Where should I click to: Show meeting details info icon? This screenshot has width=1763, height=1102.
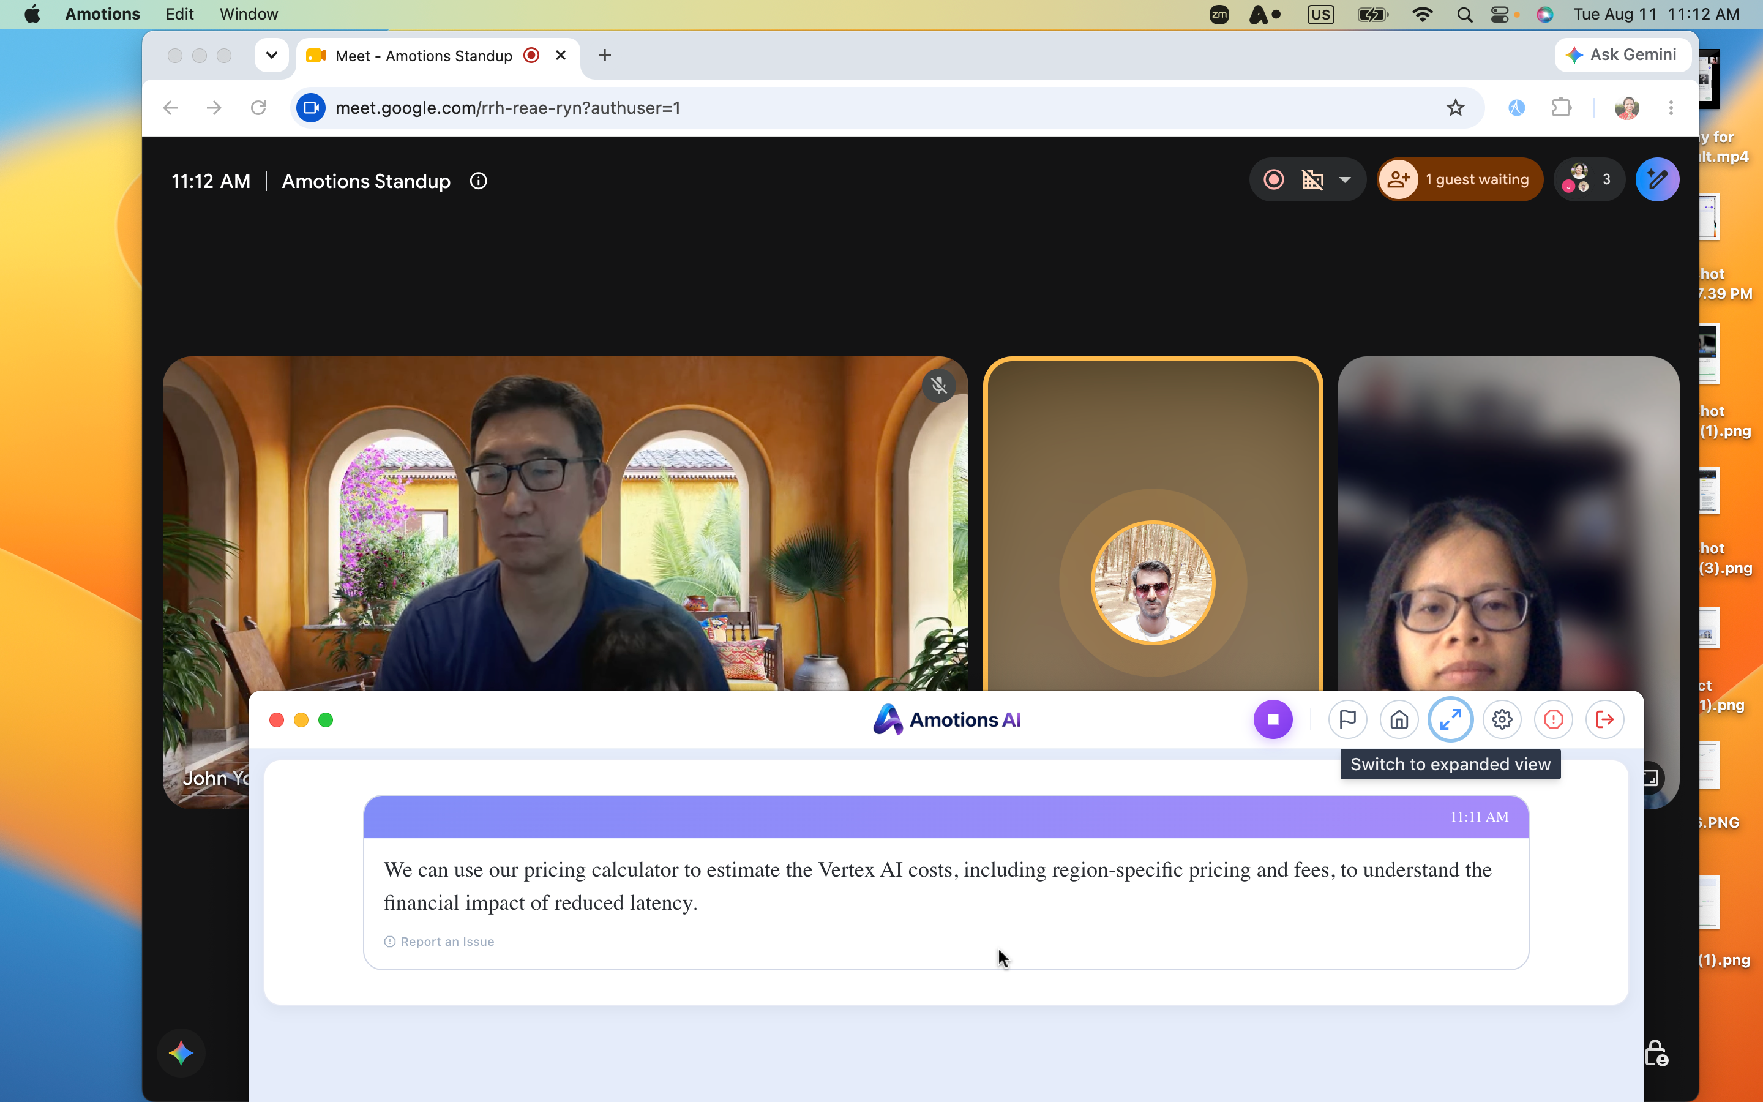tap(478, 181)
